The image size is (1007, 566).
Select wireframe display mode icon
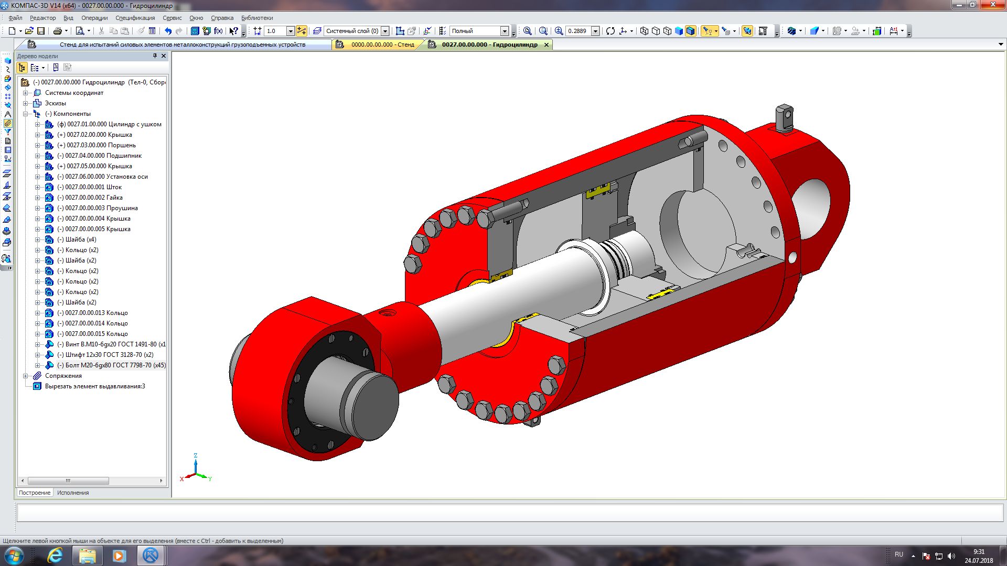tap(644, 31)
